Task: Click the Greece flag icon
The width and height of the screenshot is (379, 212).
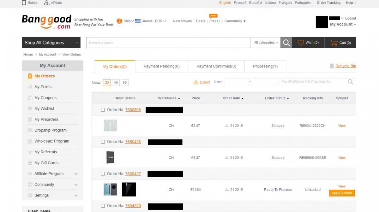Action: [x=138, y=21]
